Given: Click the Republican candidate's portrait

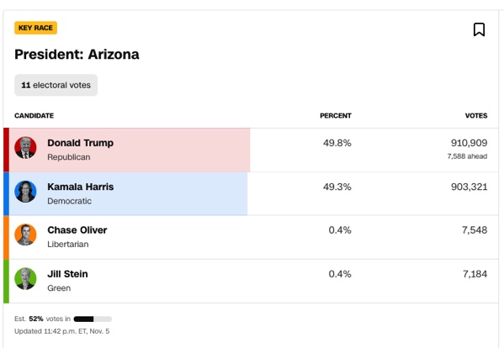Looking at the screenshot, I should click(x=25, y=148).
